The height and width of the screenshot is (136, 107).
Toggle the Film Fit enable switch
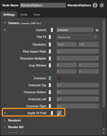click(x=51, y=37)
